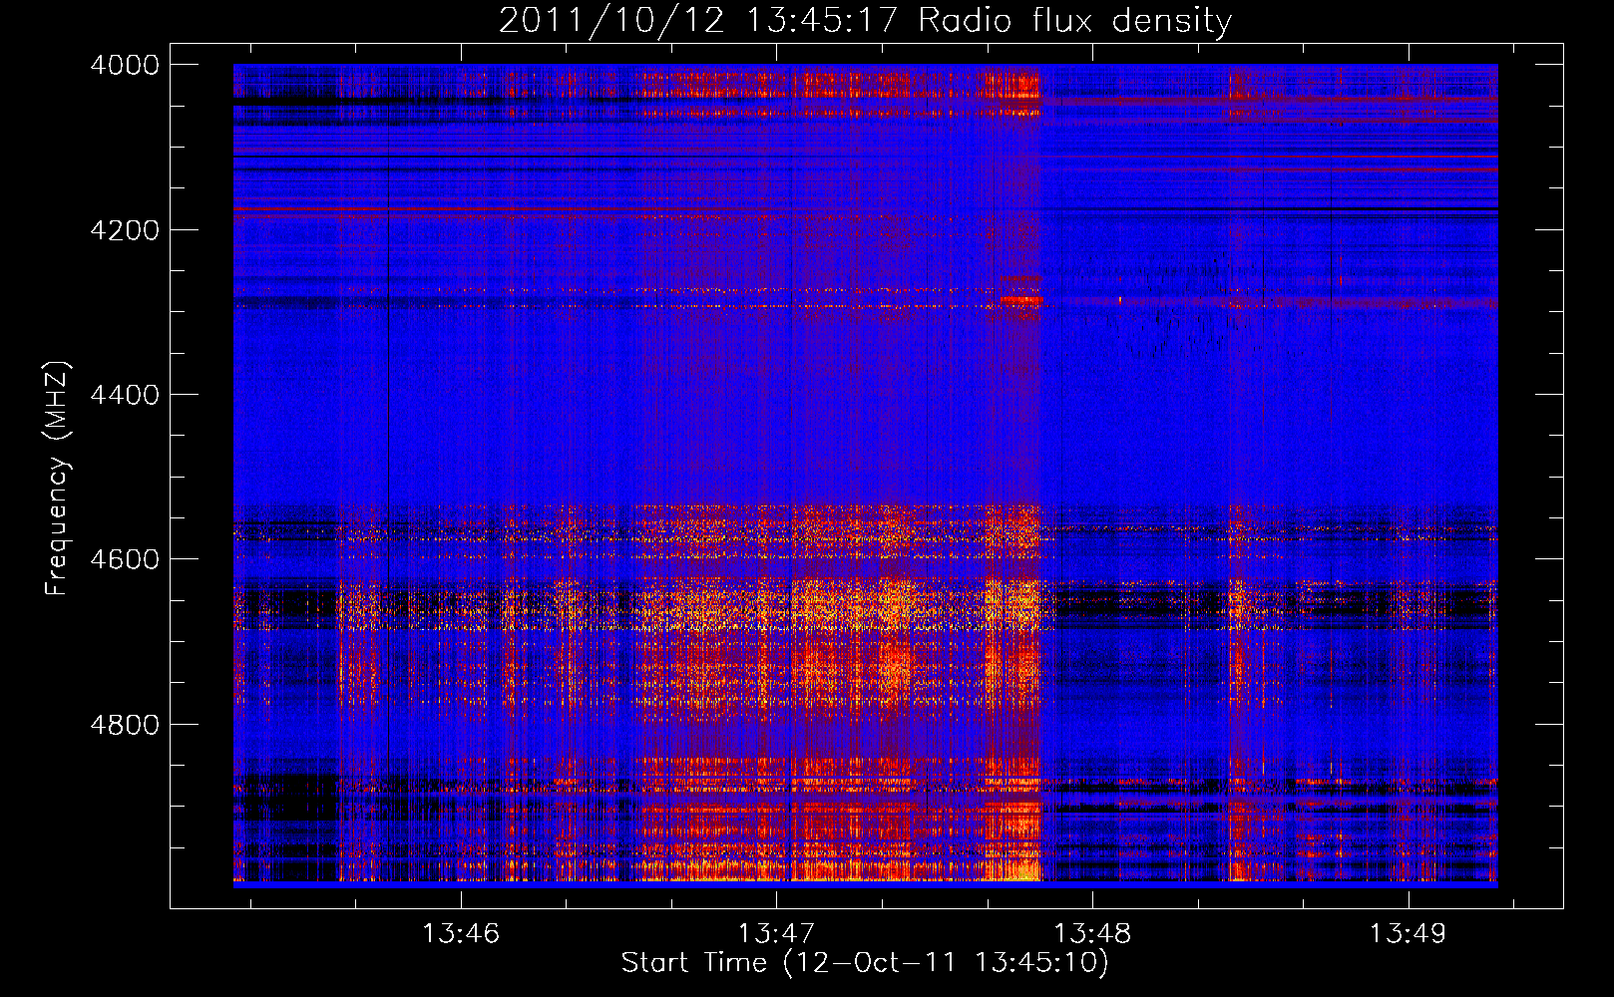The height and width of the screenshot is (997, 1614).
Task: Click the '4600' frequency axis label
Action: [125, 559]
